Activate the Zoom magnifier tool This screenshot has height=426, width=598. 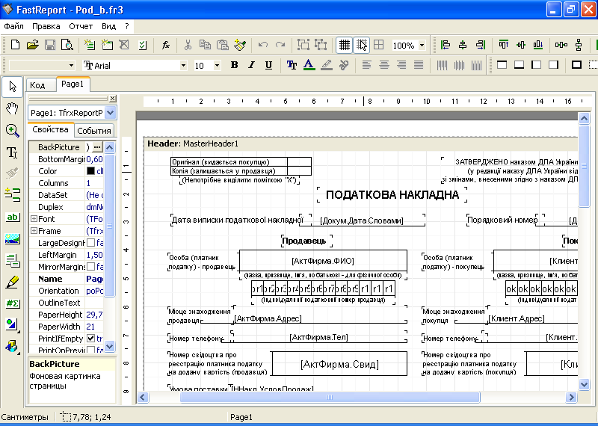[x=12, y=131]
